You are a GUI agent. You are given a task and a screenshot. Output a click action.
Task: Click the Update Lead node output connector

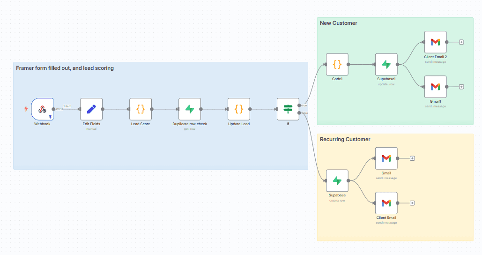tap(250, 109)
